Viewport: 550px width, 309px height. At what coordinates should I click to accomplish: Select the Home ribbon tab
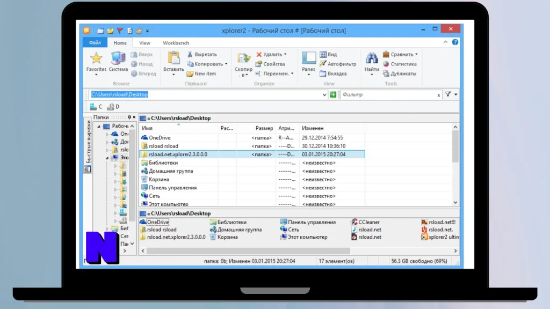[x=120, y=43]
